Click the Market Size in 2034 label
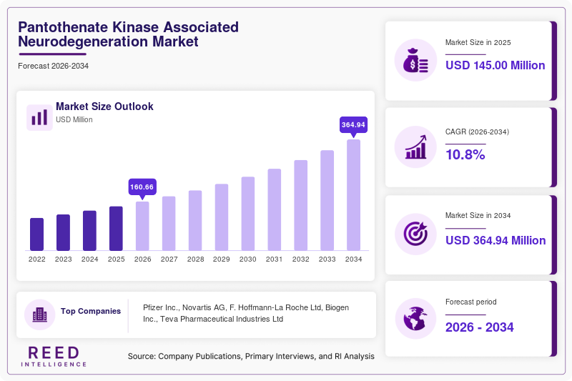The height and width of the screenshot is (381, 572). pyautogui.click(x=478, y=215)
